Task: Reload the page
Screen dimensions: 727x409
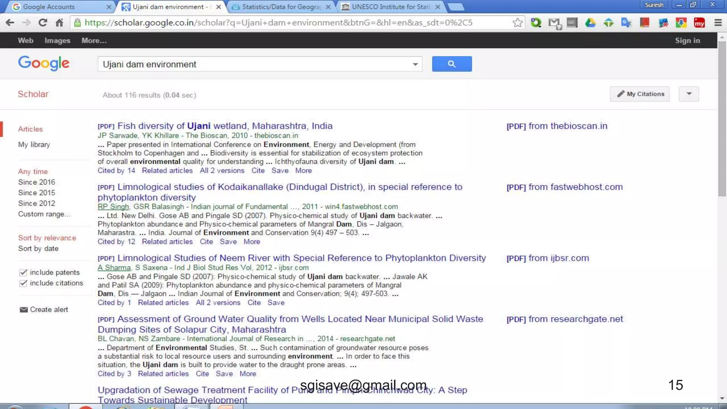Action: click(43, 23)
